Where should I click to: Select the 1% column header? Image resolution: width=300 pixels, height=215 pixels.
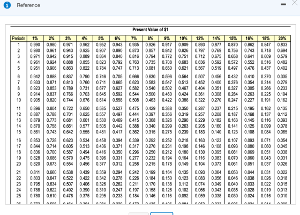pyautogui.click(x=35, y=38)
